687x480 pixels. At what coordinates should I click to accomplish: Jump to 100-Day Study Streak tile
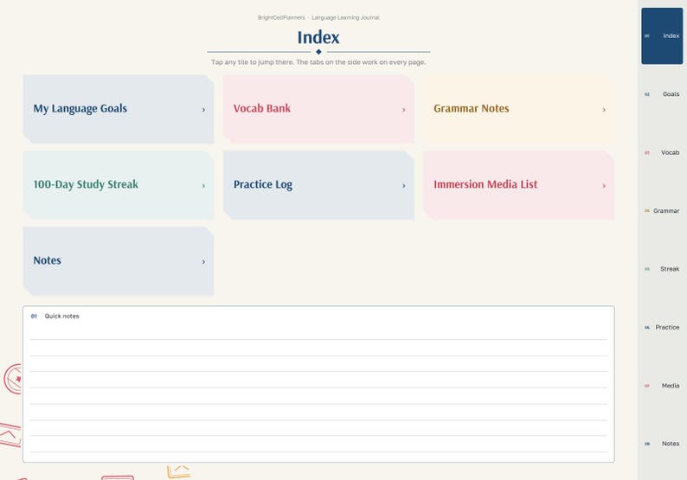(x=119, y=185)
